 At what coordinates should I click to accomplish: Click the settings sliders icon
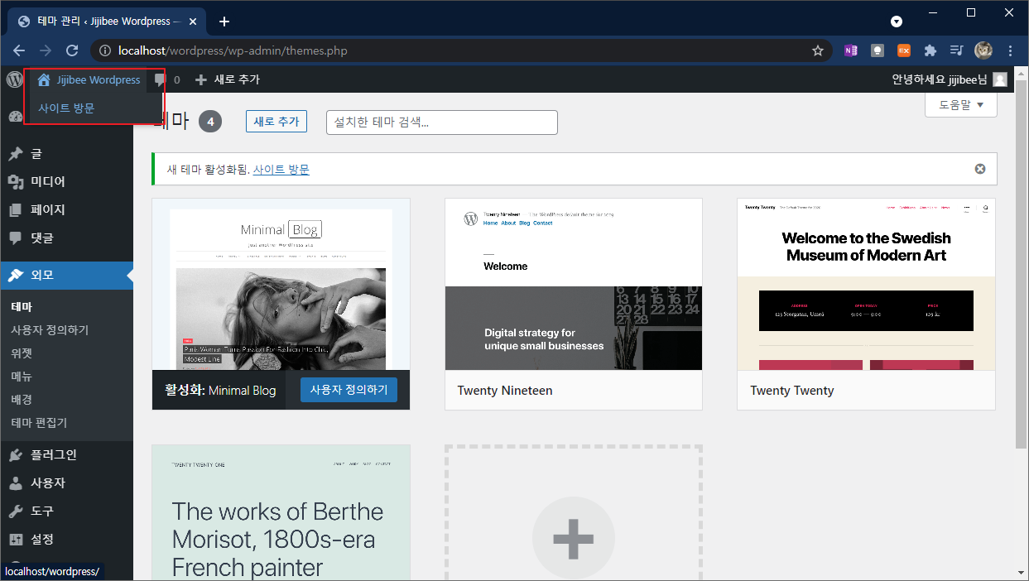point(15,540)
